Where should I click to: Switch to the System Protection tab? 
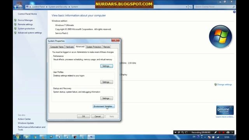point(94,47)
